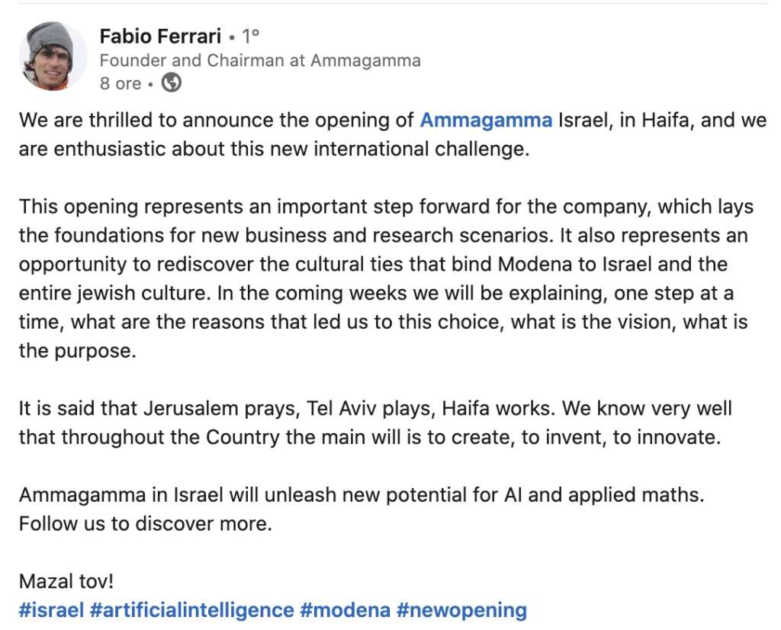This screenshot has height=630, width=781.
Task: Open the blue Ammagamma company mention
Action: (x=486, y=121)
